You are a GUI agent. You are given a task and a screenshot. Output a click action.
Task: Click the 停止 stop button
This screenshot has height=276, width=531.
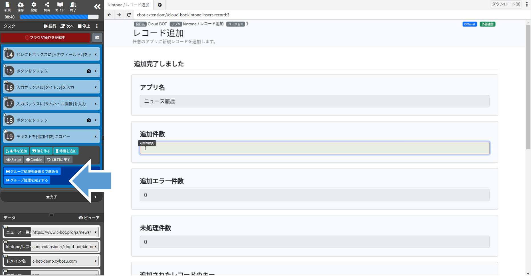pyautogui.click(x=84, y=26)
